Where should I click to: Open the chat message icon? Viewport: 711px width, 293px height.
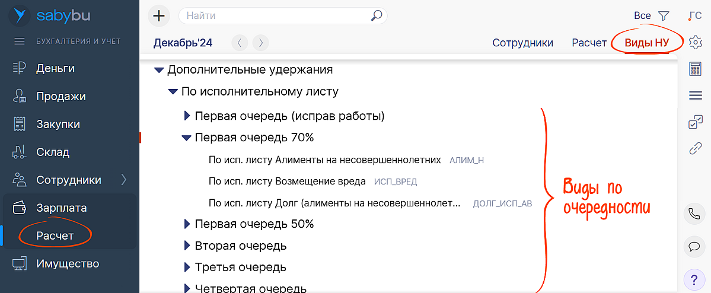pyautogui.click(x=693, y=246)
